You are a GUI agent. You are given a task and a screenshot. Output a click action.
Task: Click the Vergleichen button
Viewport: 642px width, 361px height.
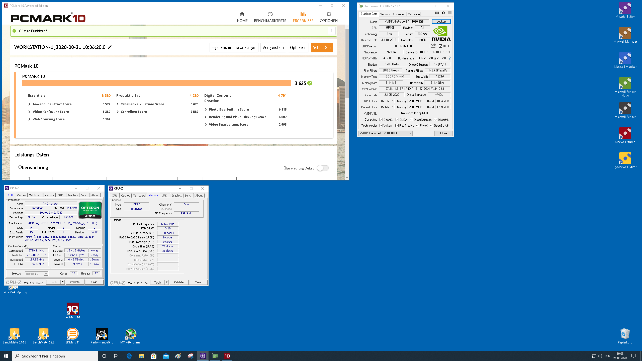pos(273,47)
